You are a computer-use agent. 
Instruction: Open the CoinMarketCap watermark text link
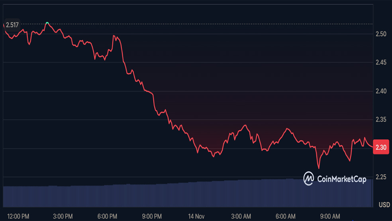[341, 179]
